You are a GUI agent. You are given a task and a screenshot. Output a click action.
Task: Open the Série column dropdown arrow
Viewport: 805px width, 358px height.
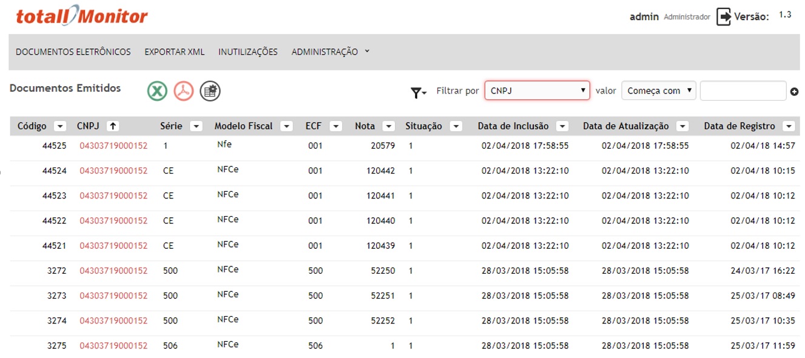pyautogui.click(x=196, y=126)
